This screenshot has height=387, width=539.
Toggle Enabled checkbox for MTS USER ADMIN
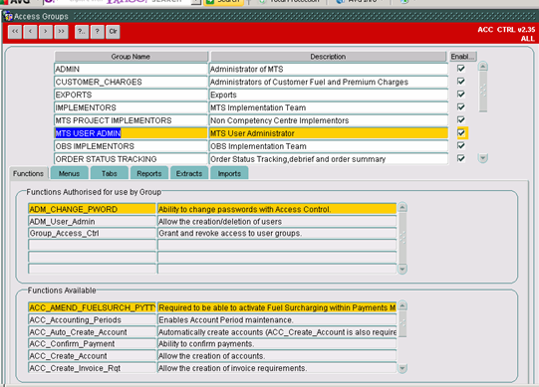click(x=461, y=133)
